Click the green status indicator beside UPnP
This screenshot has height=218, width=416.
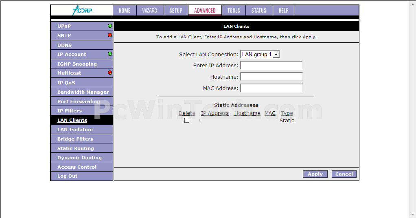[110, 26]
